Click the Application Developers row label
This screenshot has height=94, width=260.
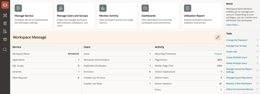point(95,66)
